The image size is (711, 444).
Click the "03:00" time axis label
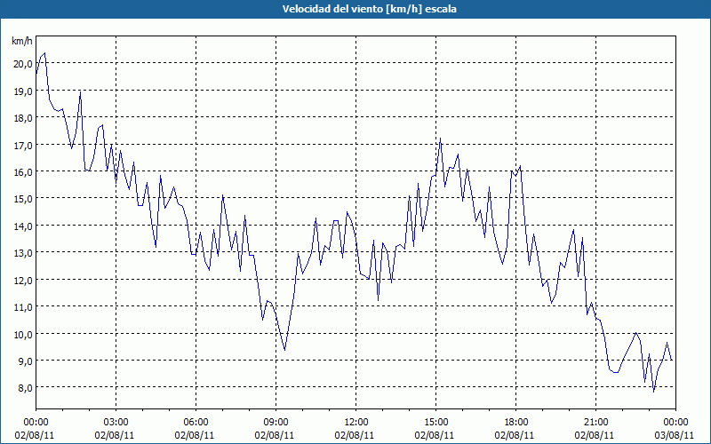tap(116, 423)
